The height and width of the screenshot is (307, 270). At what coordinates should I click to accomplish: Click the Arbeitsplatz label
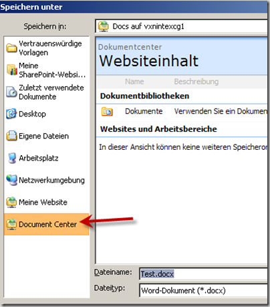39,158
